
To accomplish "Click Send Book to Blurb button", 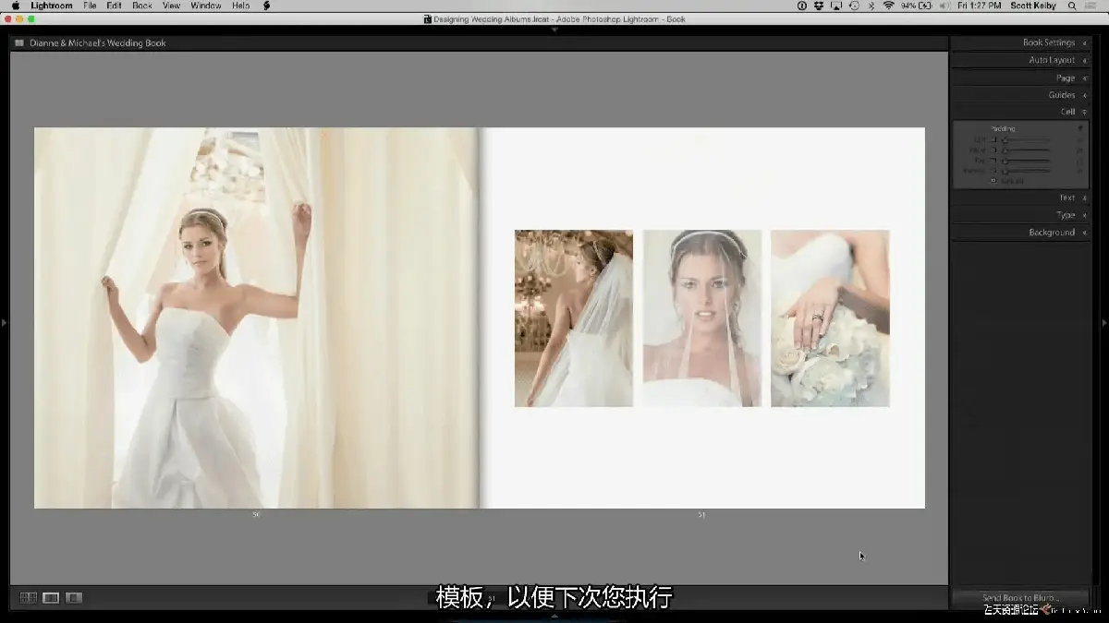I will coord(1020,598).
